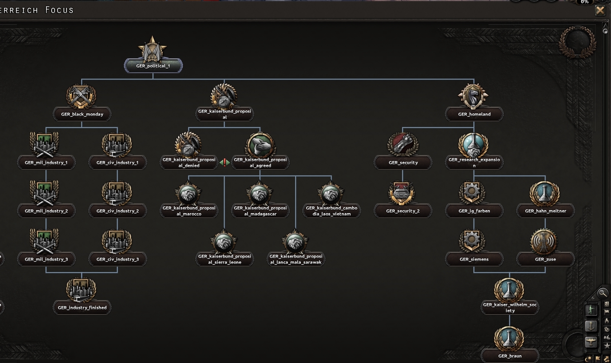The height and width of the screenshot is (363, 611).
Task: Open the GER_homeland focus icon
Action: (474, 97)
